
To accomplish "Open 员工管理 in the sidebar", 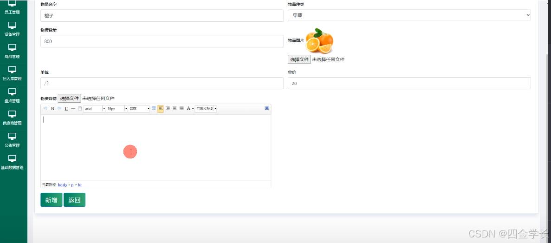I will click(12, 8).
